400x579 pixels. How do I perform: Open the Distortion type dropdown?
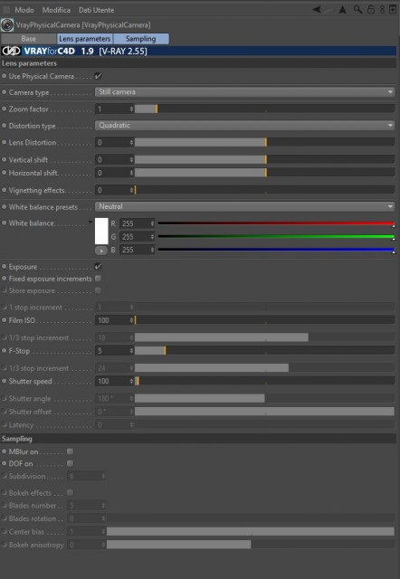pos(245,125)
